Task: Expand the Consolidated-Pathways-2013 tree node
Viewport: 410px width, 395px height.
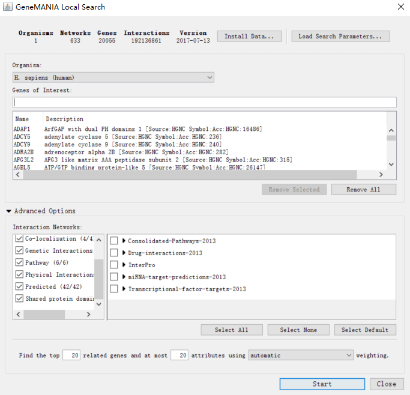Action: pyautogui.click(x=124, y=241)
